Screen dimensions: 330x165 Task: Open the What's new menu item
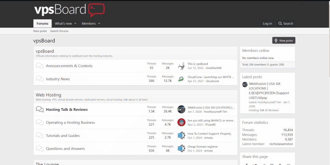63,23
